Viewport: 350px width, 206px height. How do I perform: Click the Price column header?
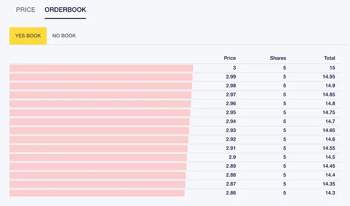tap(229, 58)
